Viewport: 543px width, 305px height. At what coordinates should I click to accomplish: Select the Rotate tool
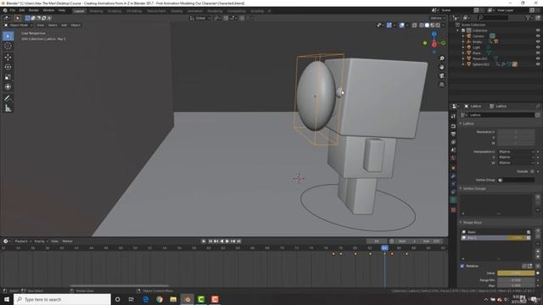coord(8,67)
